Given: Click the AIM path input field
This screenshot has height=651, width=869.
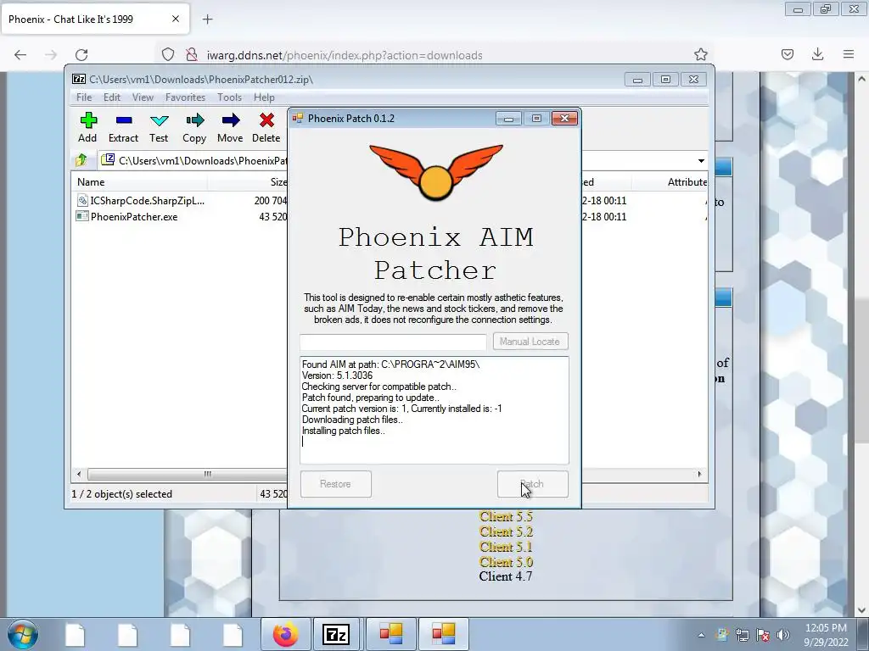Looking at the screenshot, I should coord(393,342).
